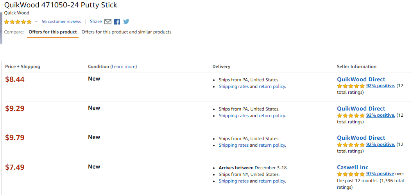Expand the rating breakdown dropdown arrow
This screenshot has height=195, width=412.
(36, 22)
